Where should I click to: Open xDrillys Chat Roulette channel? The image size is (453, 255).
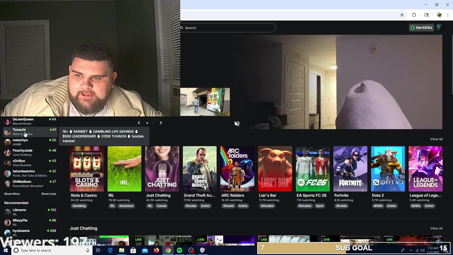pos(30,163)
